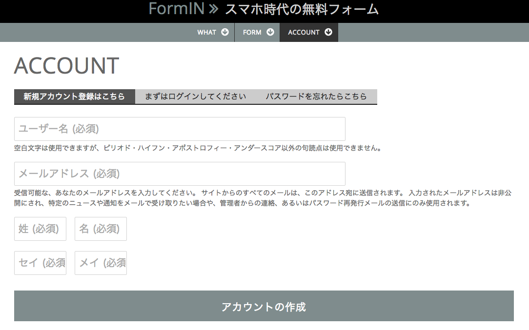This screenshot has height=330, width=529.
Task: Open the FORM dropdown arrow icon
Action: click(x=272, y=32)
